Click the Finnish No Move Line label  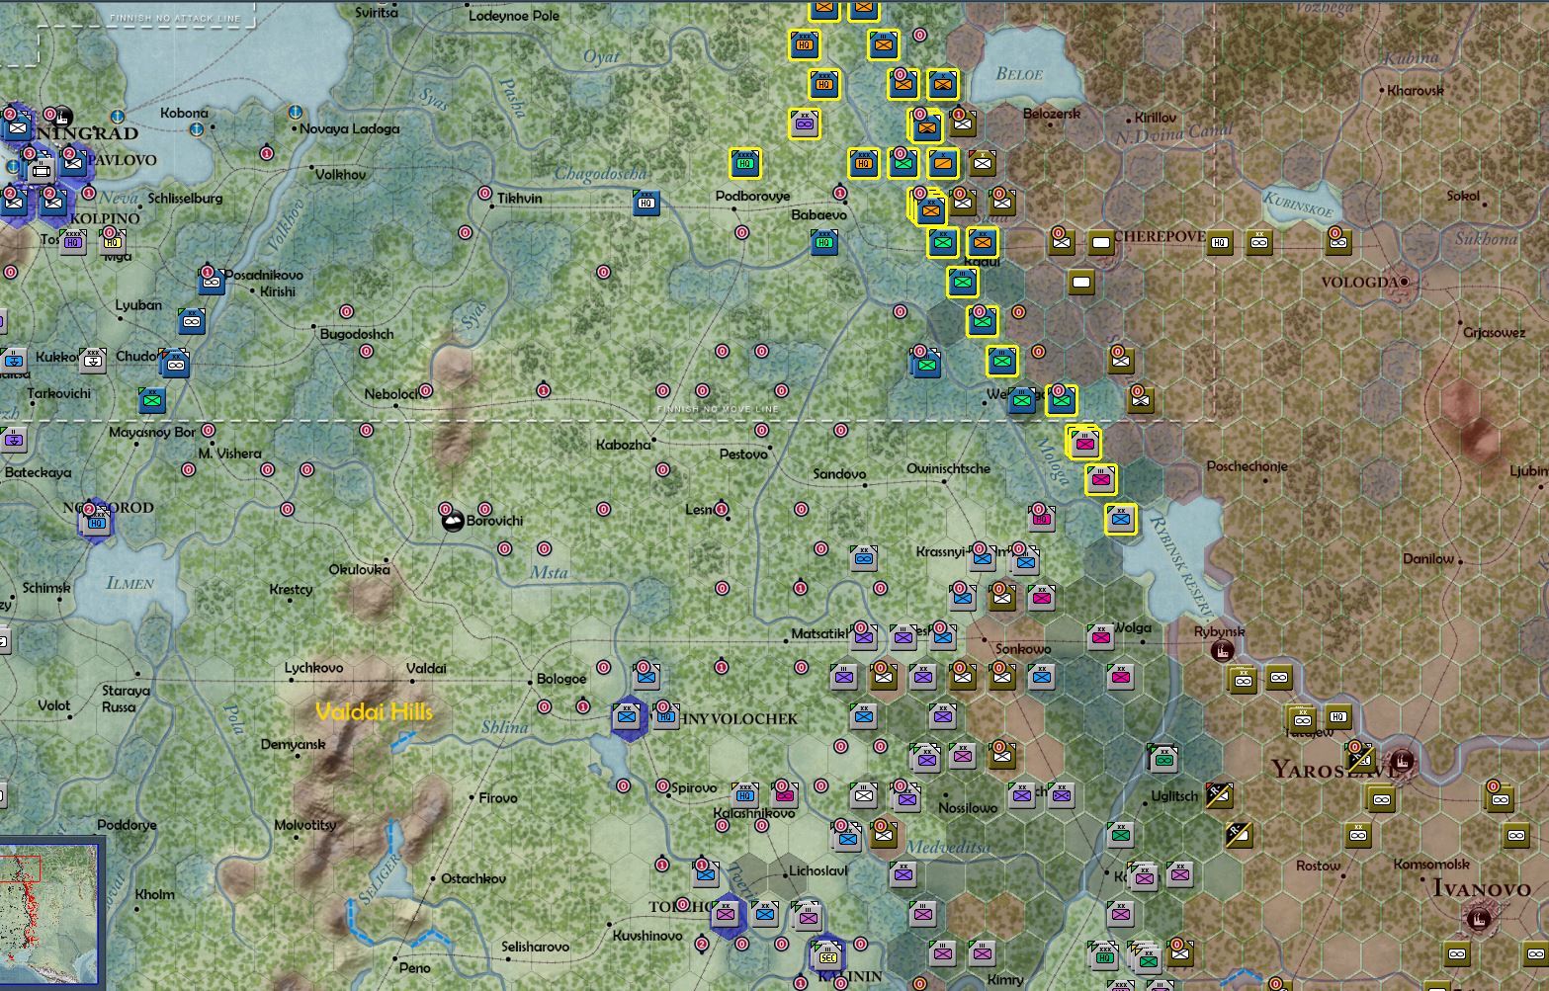pyautogui.click(x=718, y=408)
